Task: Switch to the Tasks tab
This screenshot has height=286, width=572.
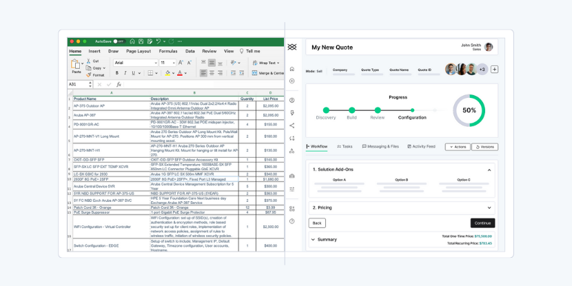Action: (345, 147)
